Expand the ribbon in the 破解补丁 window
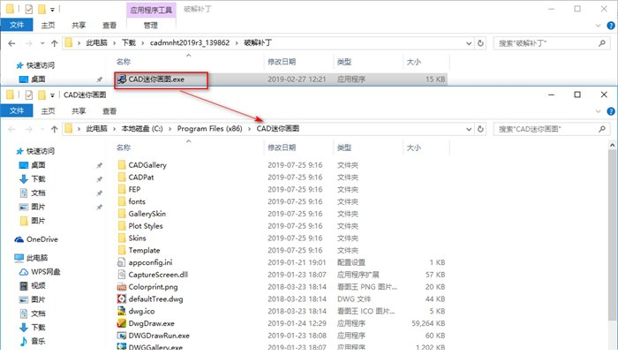Viewport: 618px width, 363px height. [x=598, y=26]
